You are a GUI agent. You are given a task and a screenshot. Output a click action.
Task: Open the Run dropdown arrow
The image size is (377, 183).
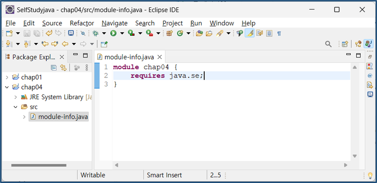122,34
